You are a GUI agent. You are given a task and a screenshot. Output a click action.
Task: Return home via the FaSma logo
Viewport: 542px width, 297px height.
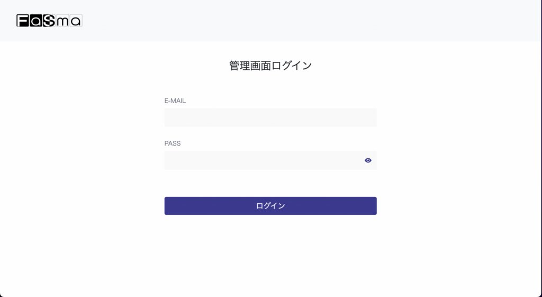[49, 21]
